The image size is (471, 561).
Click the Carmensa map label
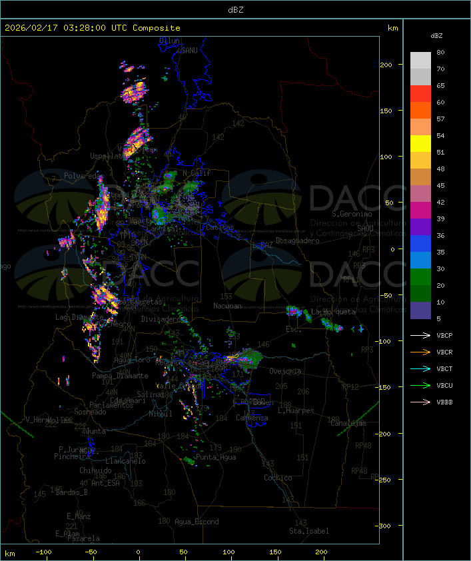252,418
